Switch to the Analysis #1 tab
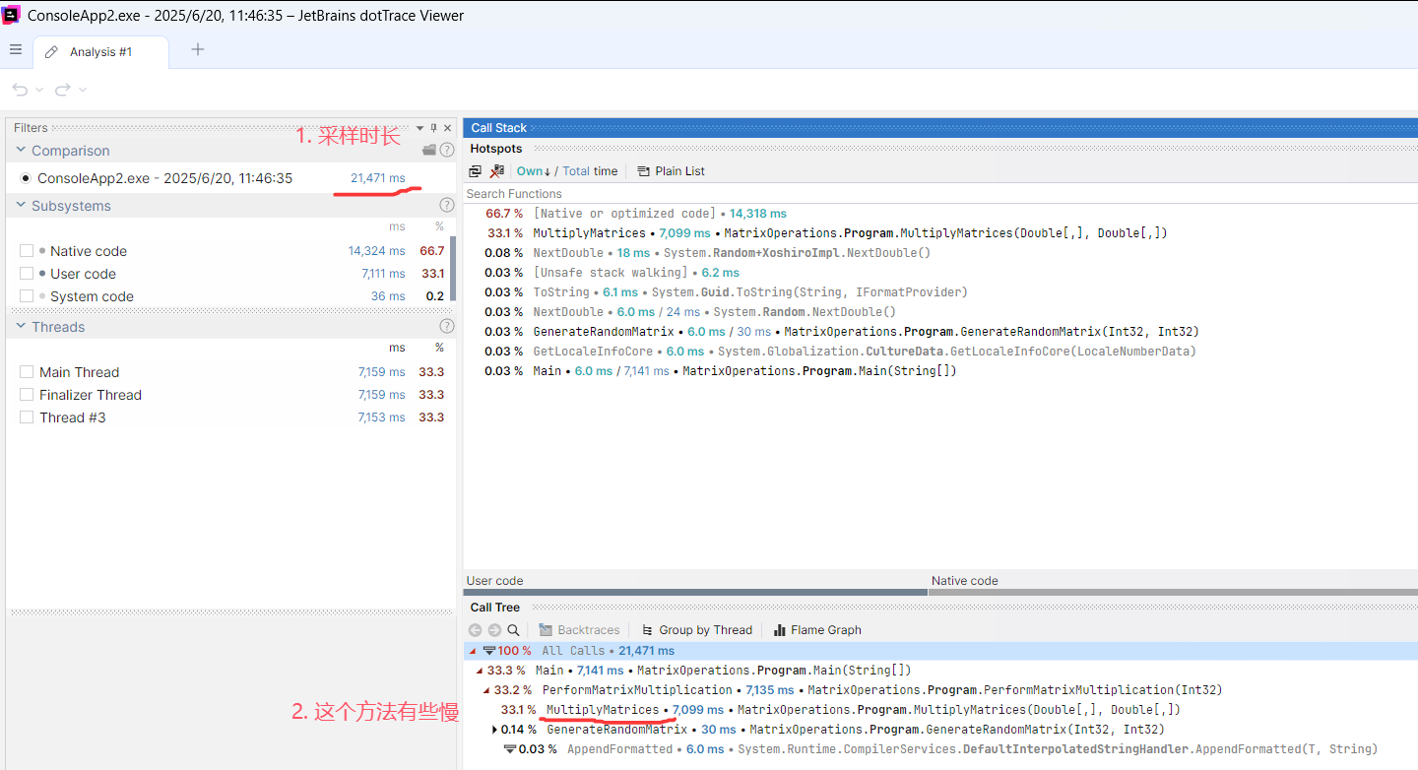 click(99, 51)
